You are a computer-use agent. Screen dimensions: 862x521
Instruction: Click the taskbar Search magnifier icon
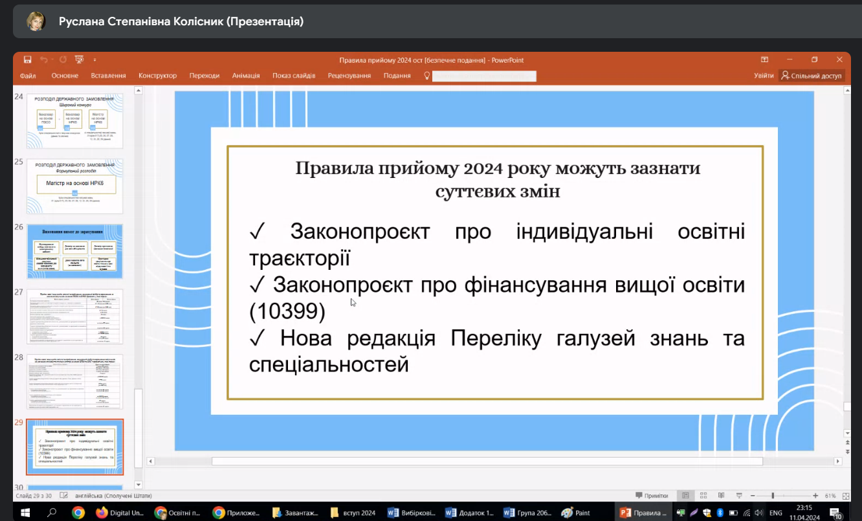click(52, 513)
